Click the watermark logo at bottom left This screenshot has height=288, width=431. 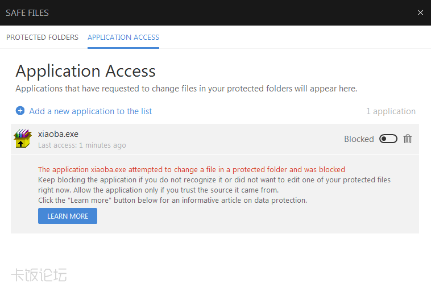[x=39, y=276]
